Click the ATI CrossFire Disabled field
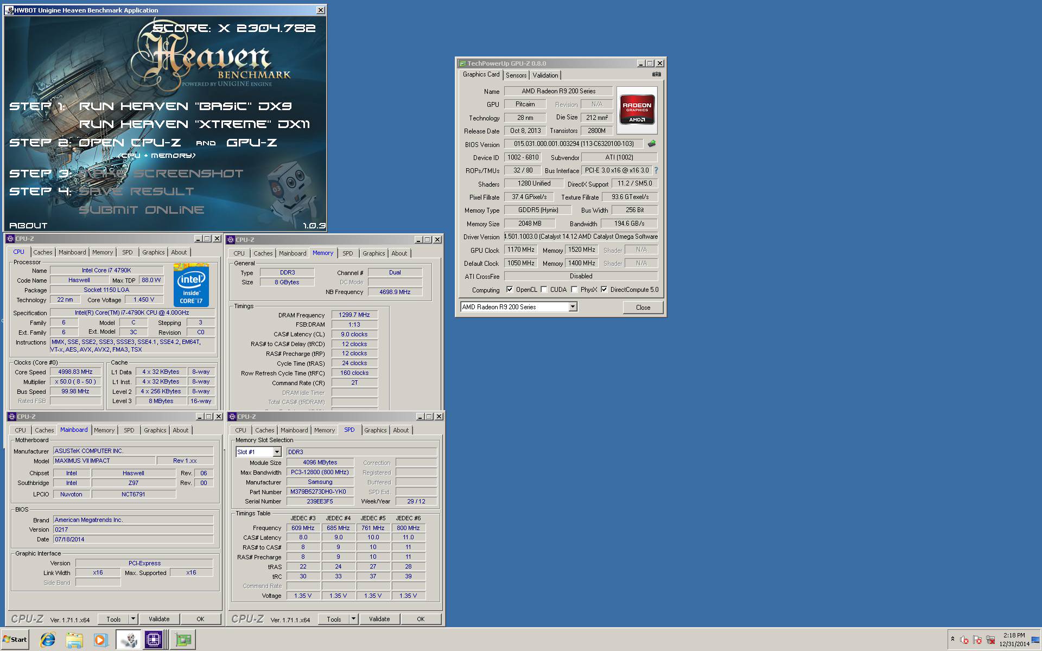The height and width of the screenshot is (651, 1042). pyautogui.click(x=581, y=276)
